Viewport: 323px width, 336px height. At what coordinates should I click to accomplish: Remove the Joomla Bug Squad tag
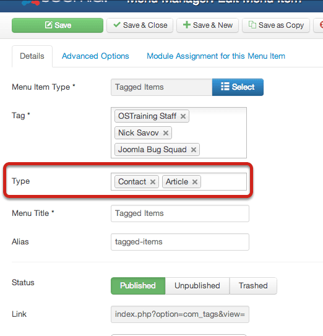coord(193,150)
